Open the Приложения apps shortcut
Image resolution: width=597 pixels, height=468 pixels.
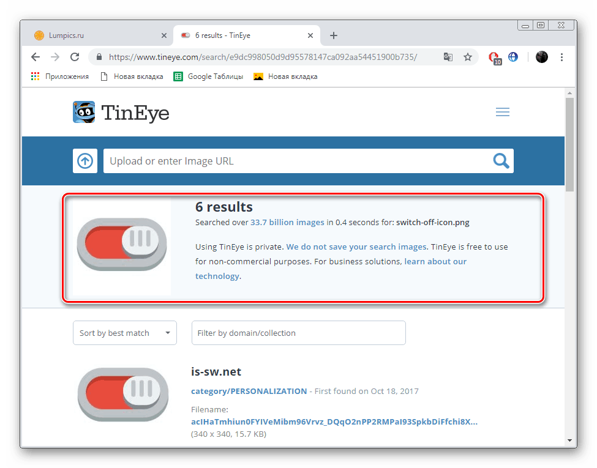click(60, 76)
